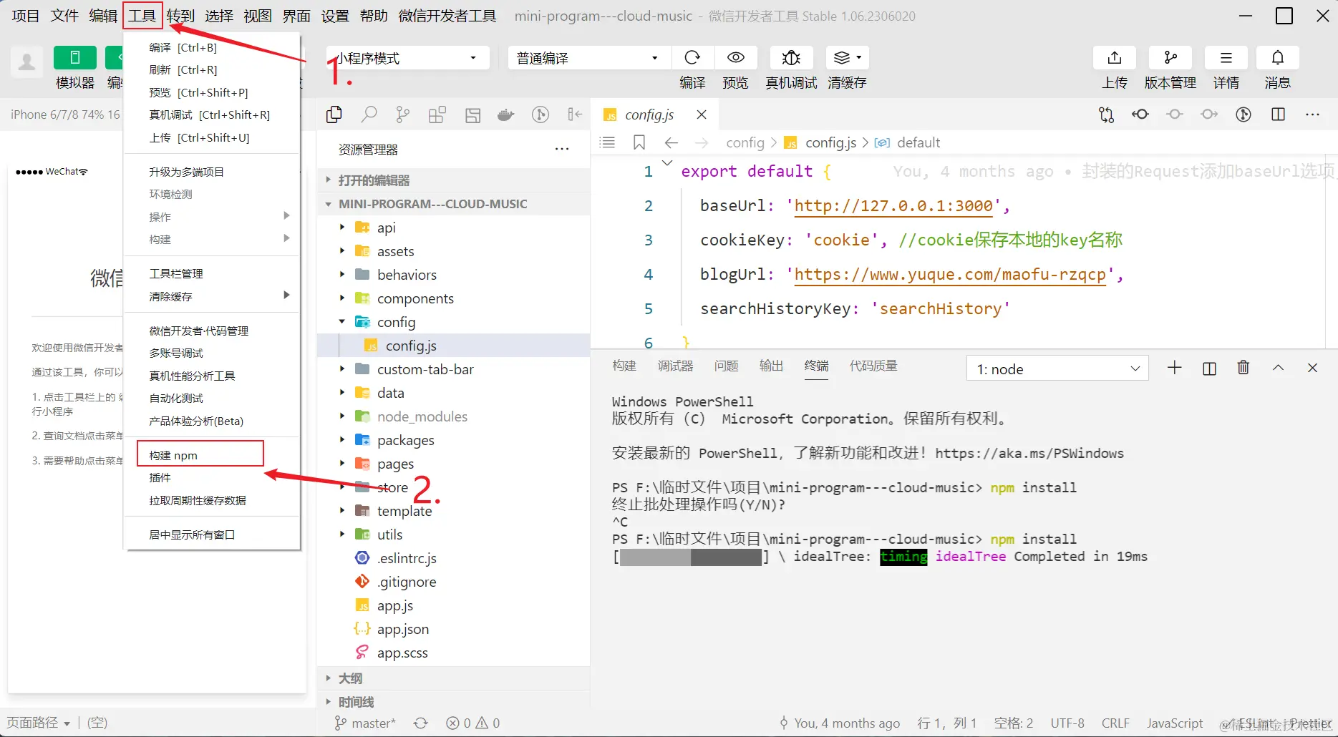Switch to the 输出 panel tab
Screen dimensions: 1338x737
(771, 366)
